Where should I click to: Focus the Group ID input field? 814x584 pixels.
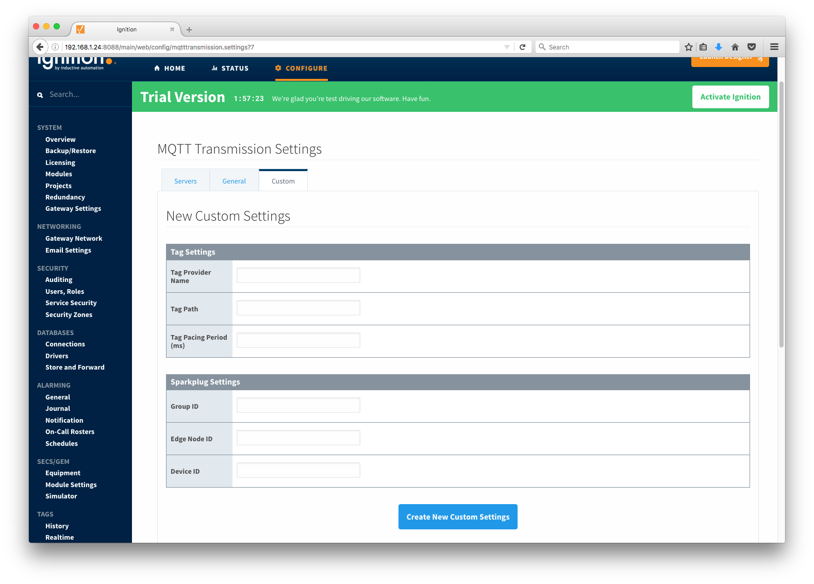tap(298, 405)
